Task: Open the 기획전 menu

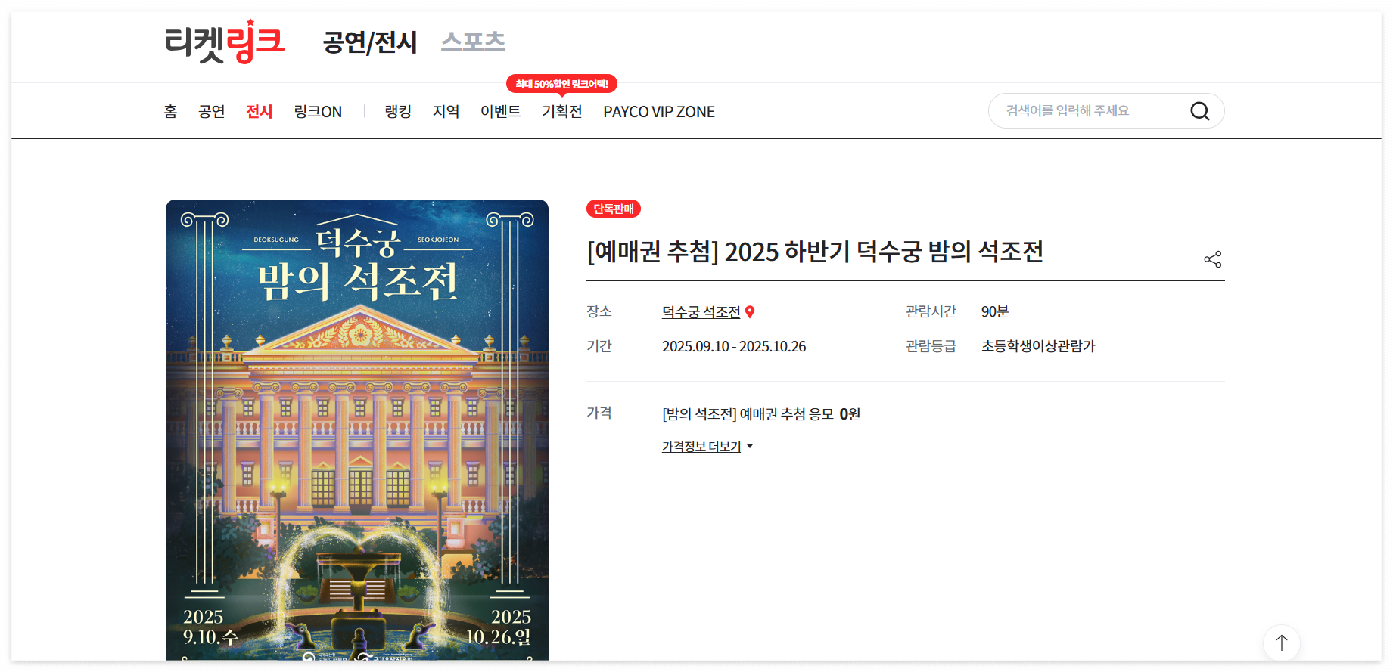Action: [x=562, y=112]
